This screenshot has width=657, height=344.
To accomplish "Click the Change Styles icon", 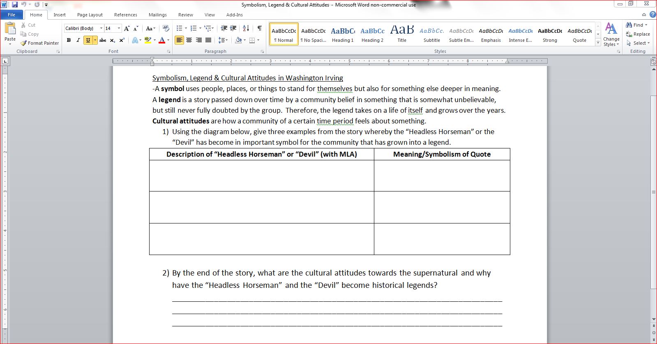I will 611,34.
